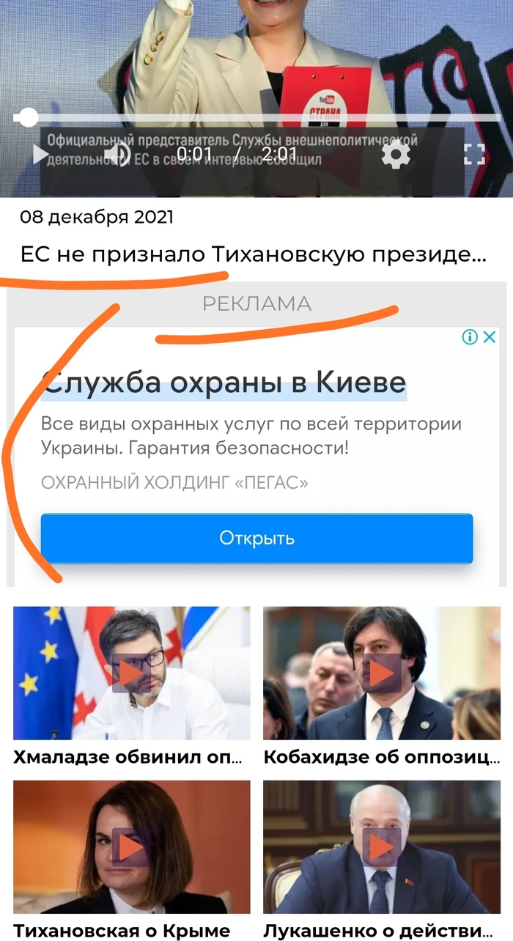
Task: Enter fullscreen mode with the corner brackets icon
Action: tap(475, 155)
